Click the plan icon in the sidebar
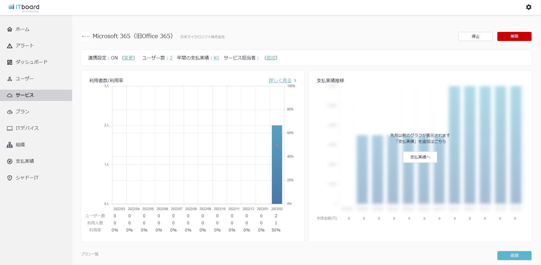The image size is (541, 265). pos(10,112)
